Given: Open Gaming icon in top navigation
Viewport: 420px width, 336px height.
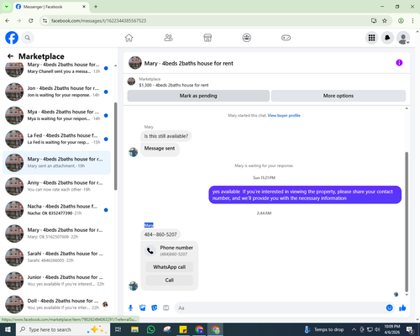Looking at the screenshot, I should (286, 38).
